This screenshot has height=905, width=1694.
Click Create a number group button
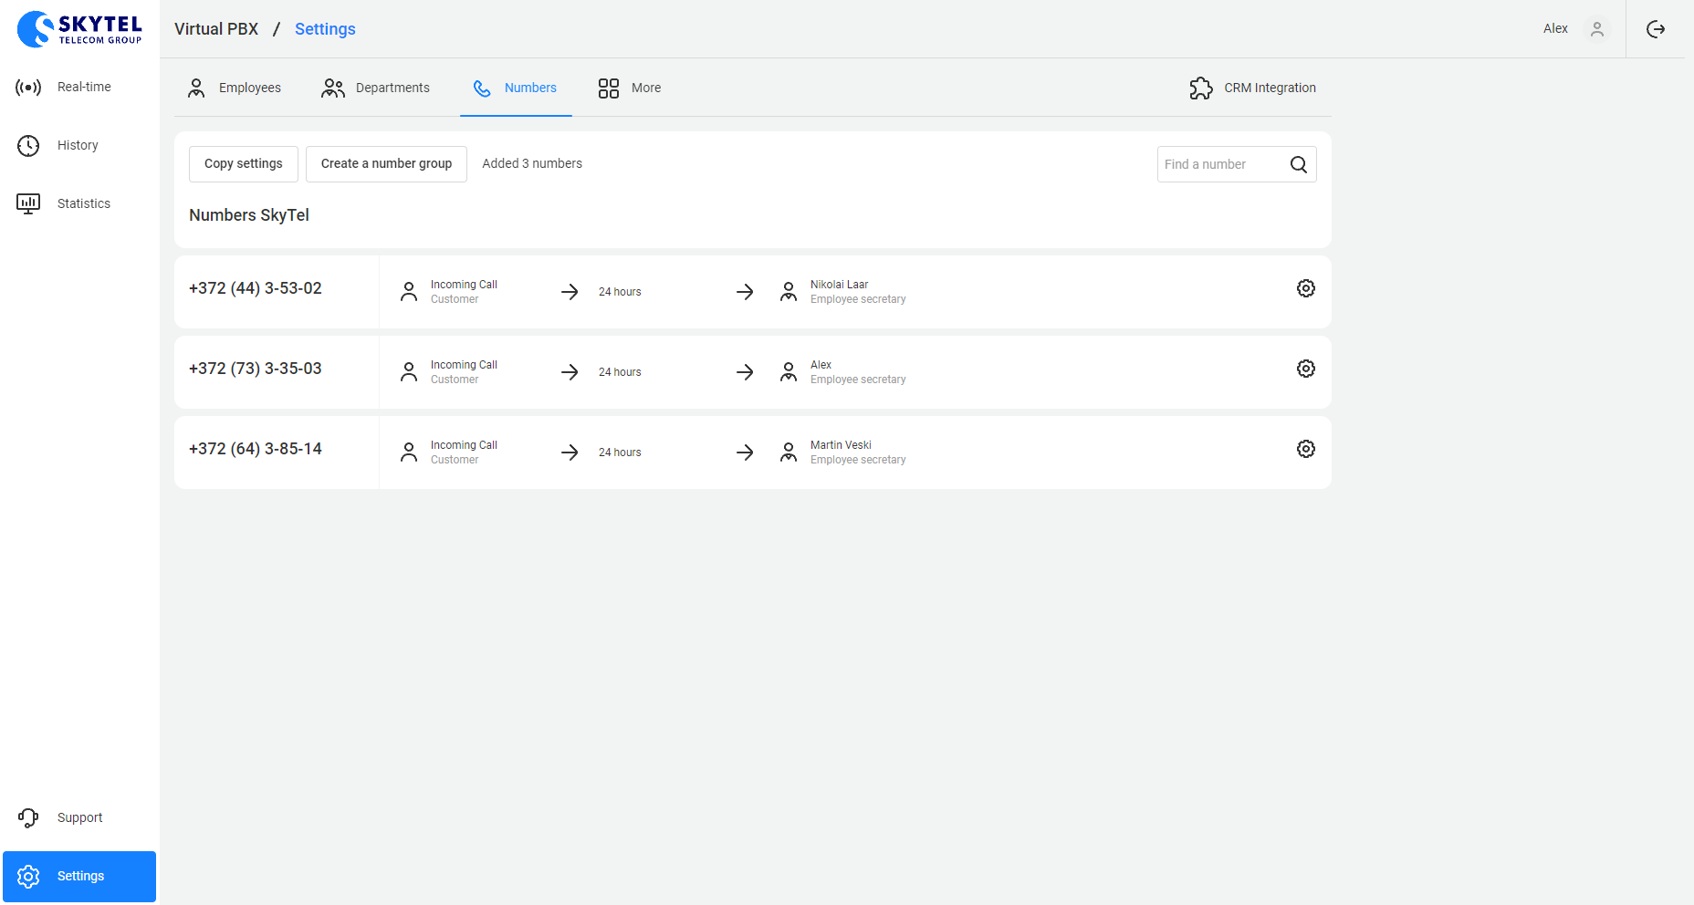click(x=386, y=164)
